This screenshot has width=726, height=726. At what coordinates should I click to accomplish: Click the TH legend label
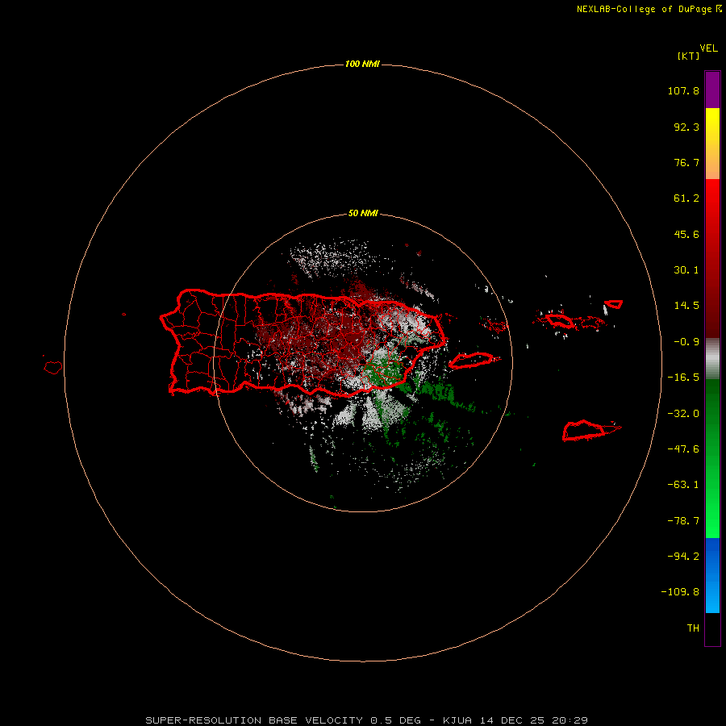(x=693, y=628)
